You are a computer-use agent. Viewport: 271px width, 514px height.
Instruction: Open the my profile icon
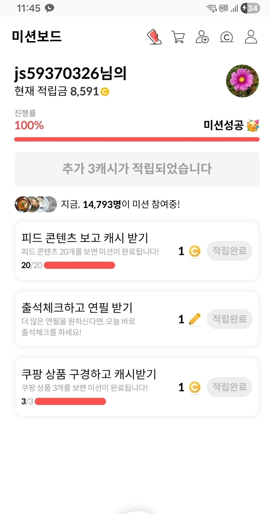[x=251, y=37]
